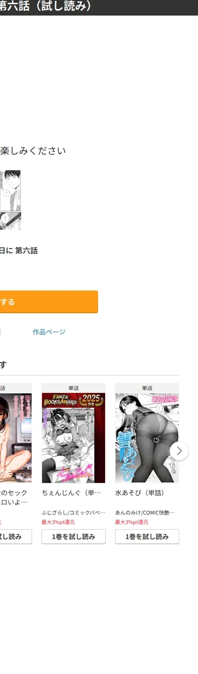Click author link ふじざらし/コミックバベ…
198x674 pixels.
point(74,512)
